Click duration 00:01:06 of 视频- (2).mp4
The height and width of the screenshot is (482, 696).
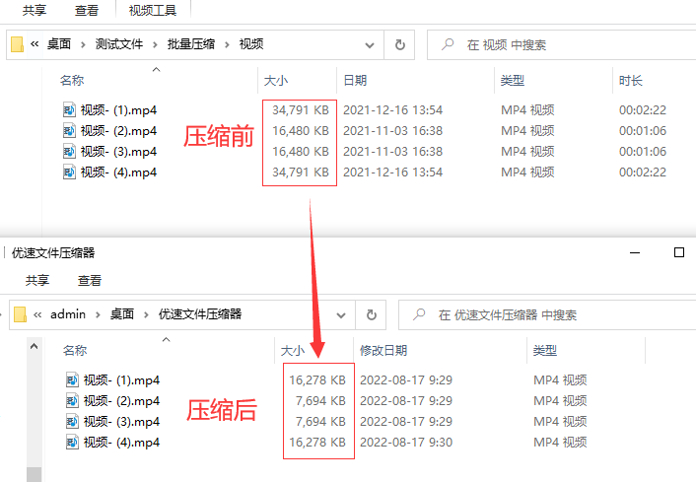tap(643, 130)
